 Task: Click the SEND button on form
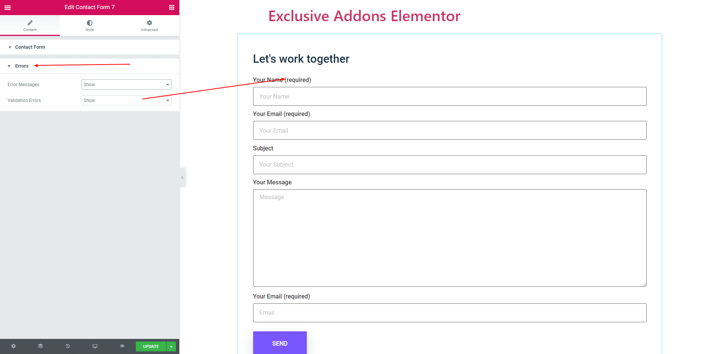click(x=280, y=343)
